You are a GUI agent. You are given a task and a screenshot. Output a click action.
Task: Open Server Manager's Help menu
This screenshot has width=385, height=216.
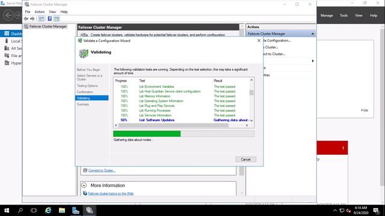coord(374,16)
